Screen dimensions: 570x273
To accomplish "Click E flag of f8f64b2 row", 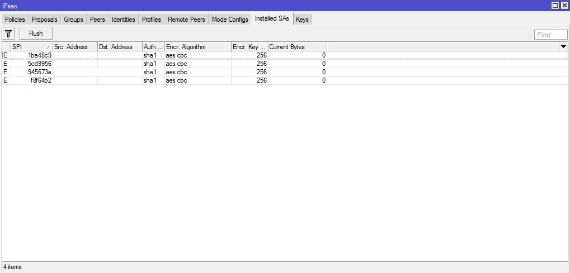I will (x=5, y=80).
